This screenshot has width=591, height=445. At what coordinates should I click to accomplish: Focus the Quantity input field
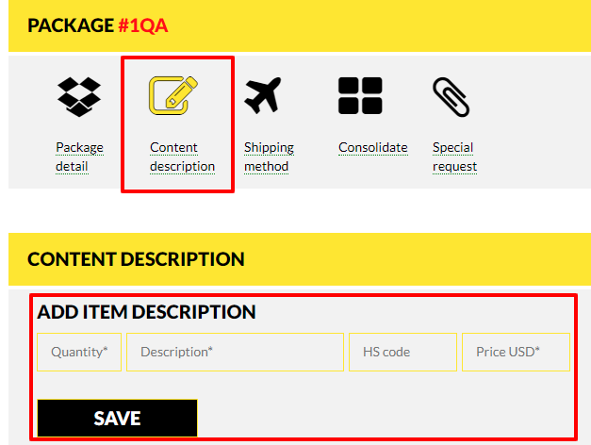point(79,352)
